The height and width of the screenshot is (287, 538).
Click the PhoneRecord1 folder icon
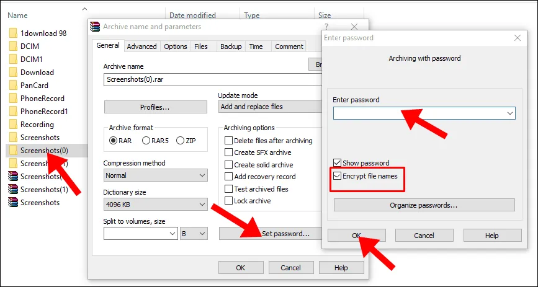click(13, 112)
